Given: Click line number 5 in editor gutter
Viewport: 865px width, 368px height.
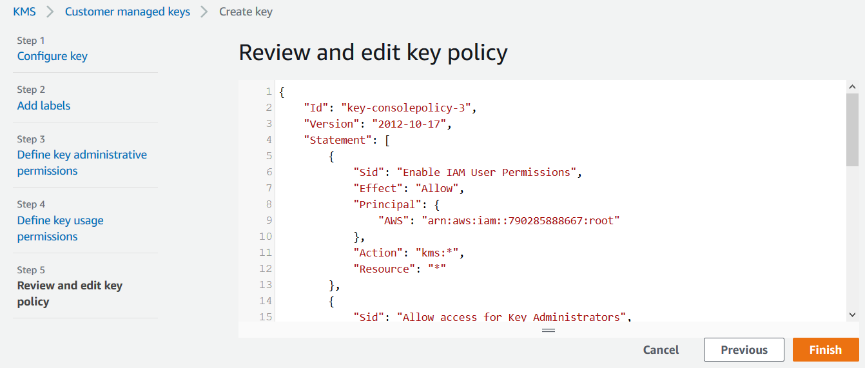Looking at the screenshot, I should pyautogui.click(x=268, y=156).
